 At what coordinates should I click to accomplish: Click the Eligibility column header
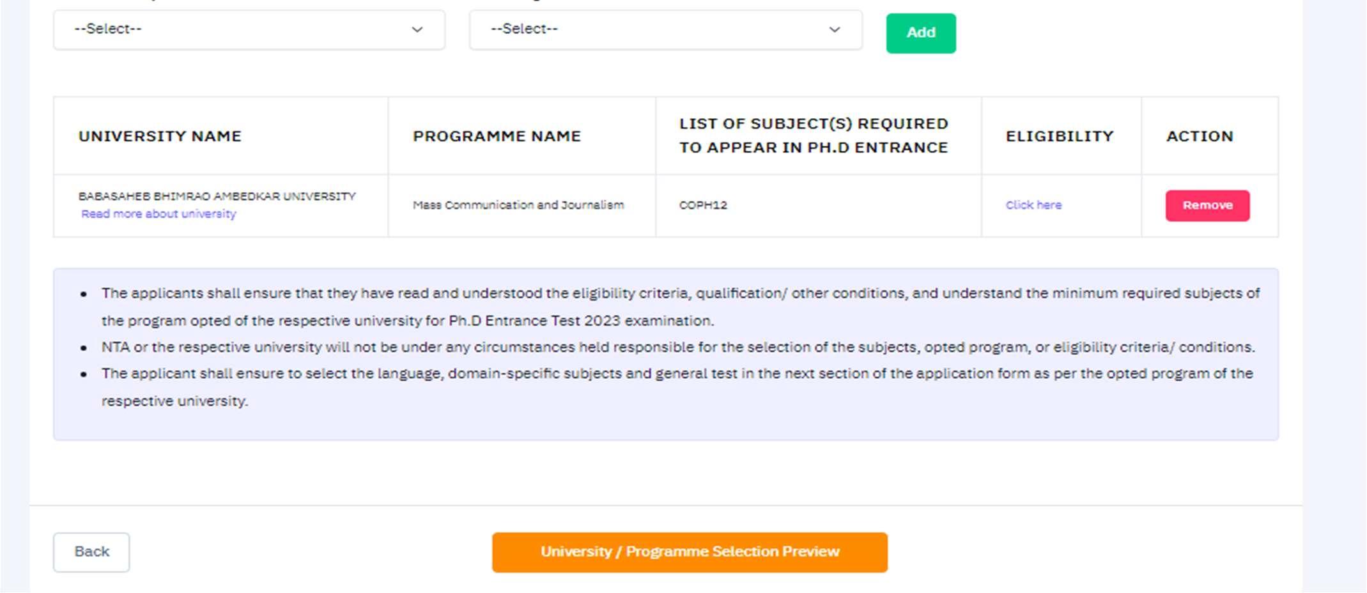(x=1059, y=136)
